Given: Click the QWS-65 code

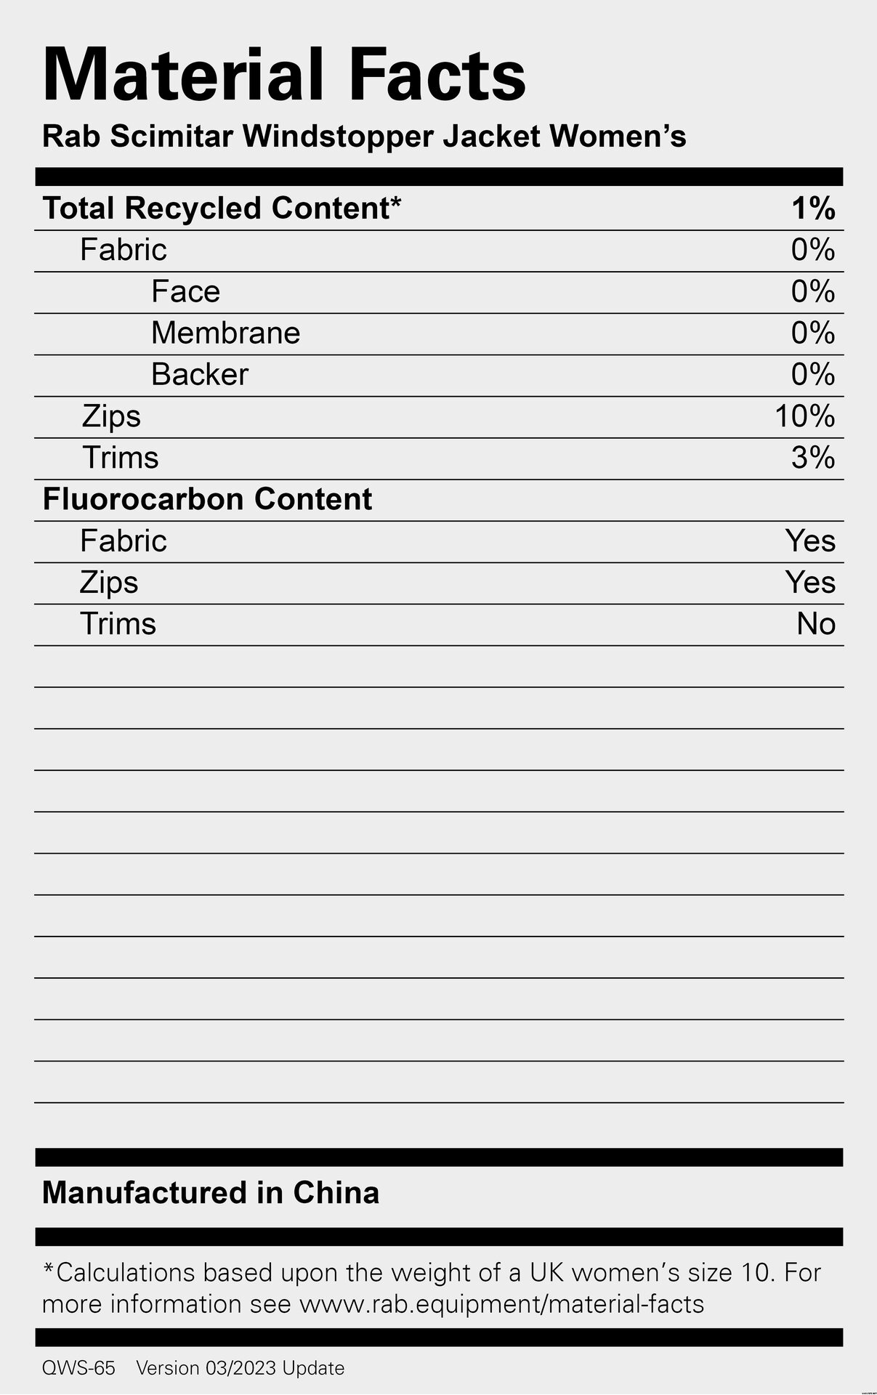Looking at the screenshot, I should [78, 1368].
